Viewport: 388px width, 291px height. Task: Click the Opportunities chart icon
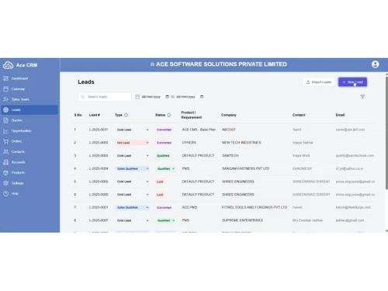click(x=5, y=131)
